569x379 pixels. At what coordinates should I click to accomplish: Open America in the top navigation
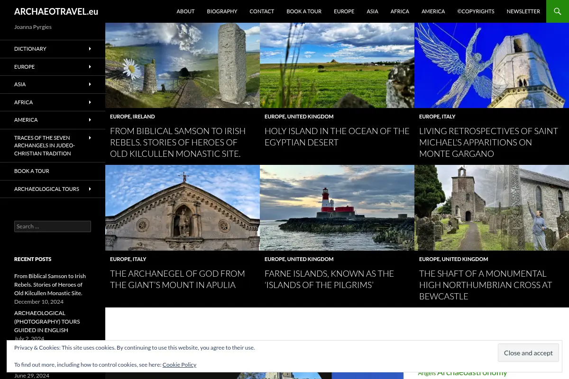tap(433, 11)
